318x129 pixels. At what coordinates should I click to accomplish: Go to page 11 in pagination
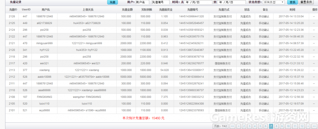pyautogui.click(x=295, y=126)
